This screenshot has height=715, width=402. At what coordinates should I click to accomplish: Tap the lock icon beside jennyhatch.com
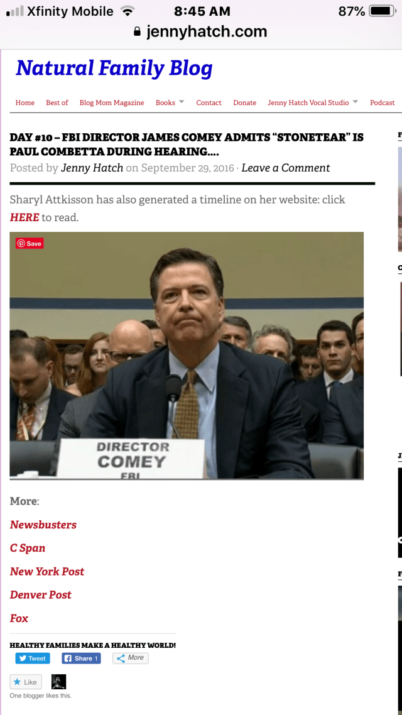137,31
